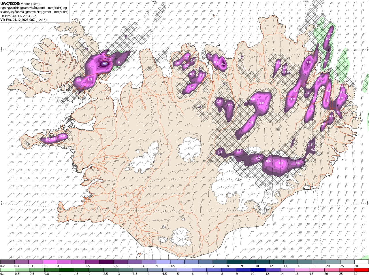Select the deep navy blue legend swatch labeled 10
369x276 pixels.
pyautogui.click(x=258, y=270)
